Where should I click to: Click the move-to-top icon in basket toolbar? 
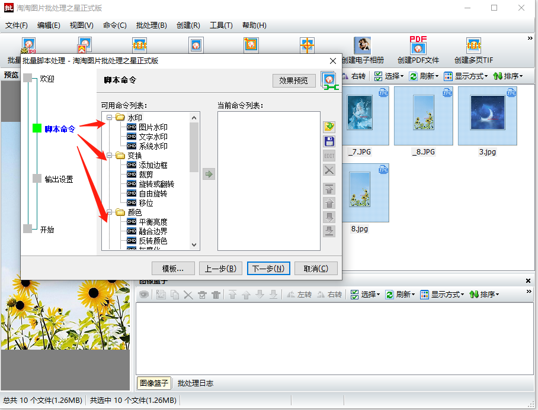(x=232, y=295)
